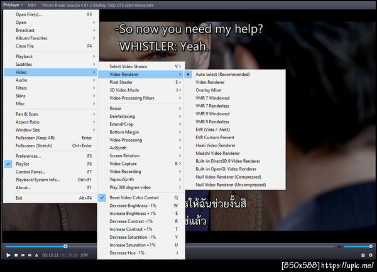
Task: Set volume using the volume slider
Action: tap(358, 246)
